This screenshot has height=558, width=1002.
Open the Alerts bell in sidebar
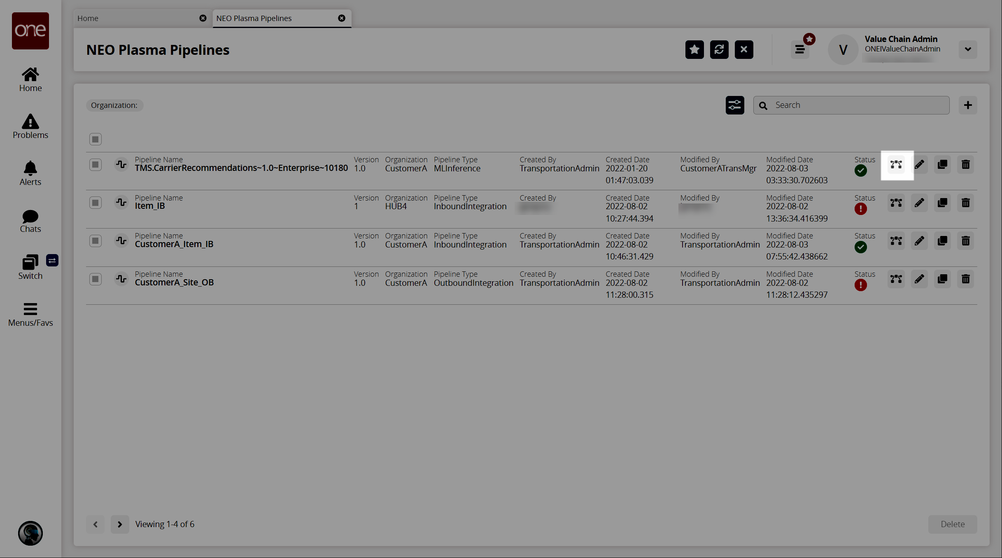coord(30,173)
